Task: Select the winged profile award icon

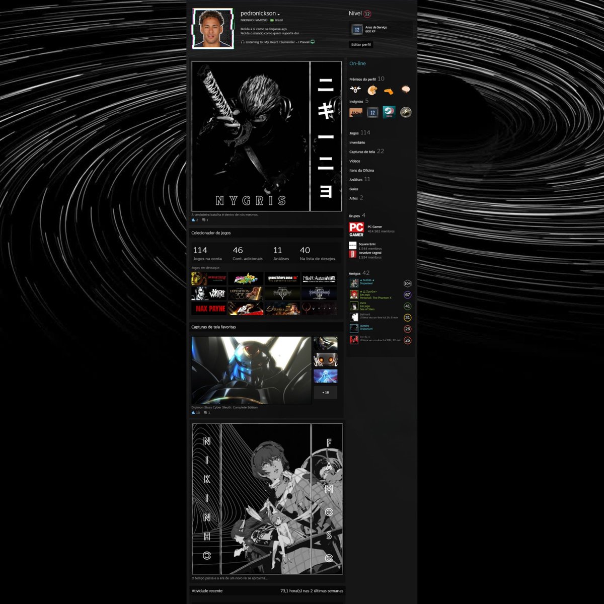Action: click(x=356, y=90)
